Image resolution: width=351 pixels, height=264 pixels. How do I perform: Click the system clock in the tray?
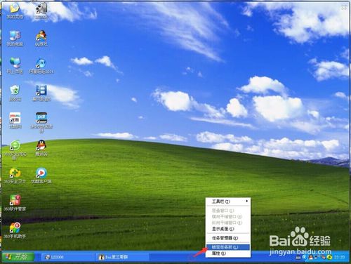340,257
